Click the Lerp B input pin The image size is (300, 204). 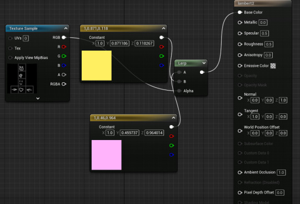pyautogui.click(x=179, y=82)
